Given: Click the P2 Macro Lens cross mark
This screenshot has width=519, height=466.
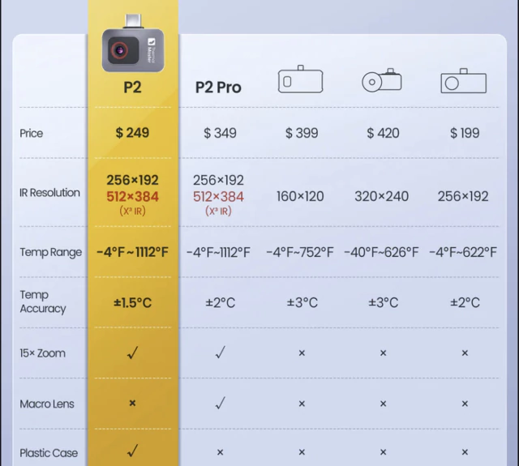Looking at the screenshot, I should (x=132, y=403).
